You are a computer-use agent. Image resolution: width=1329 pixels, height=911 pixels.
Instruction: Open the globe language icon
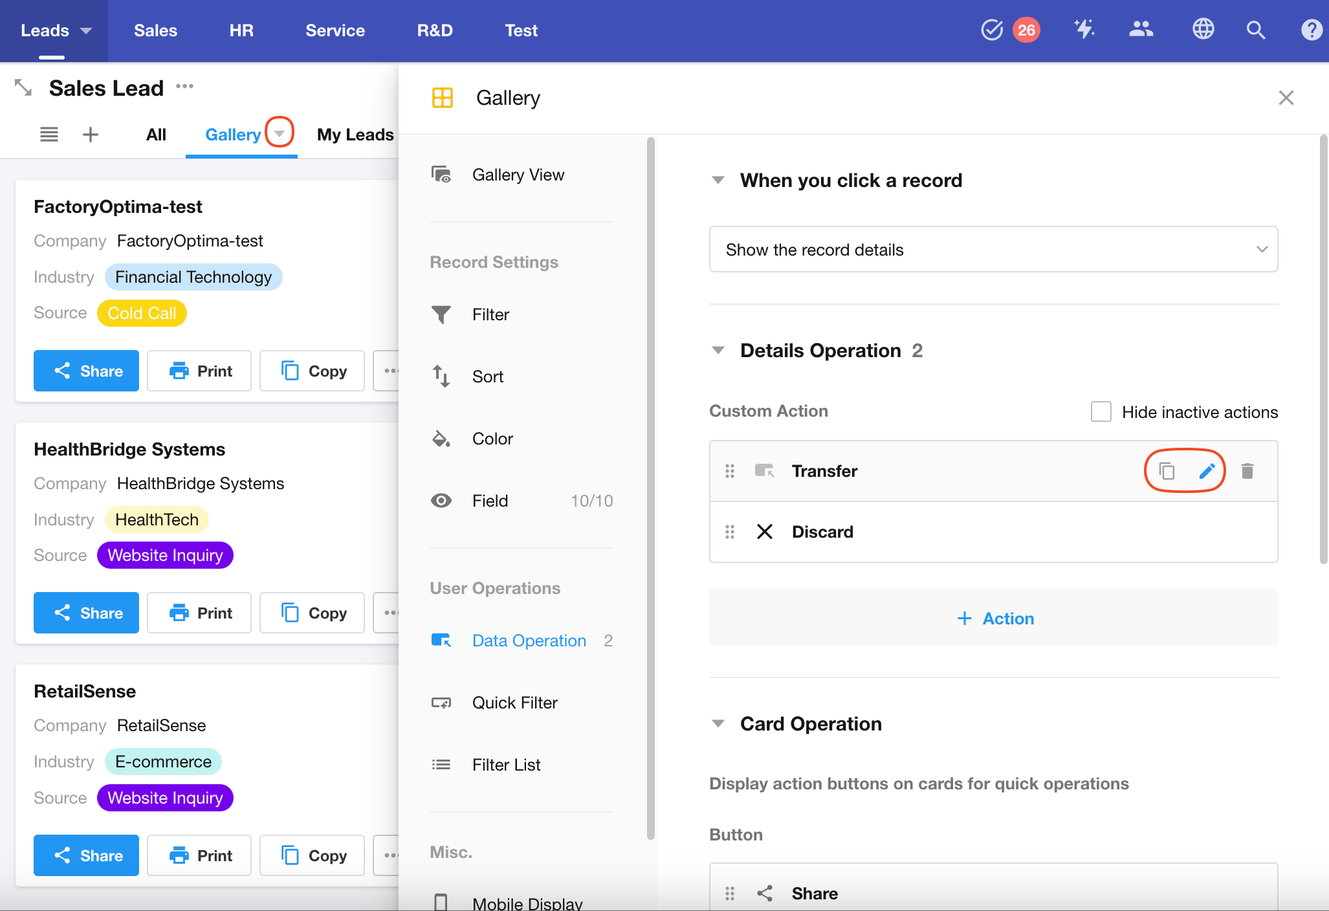pyautogui.click(x=1203, y=30)
